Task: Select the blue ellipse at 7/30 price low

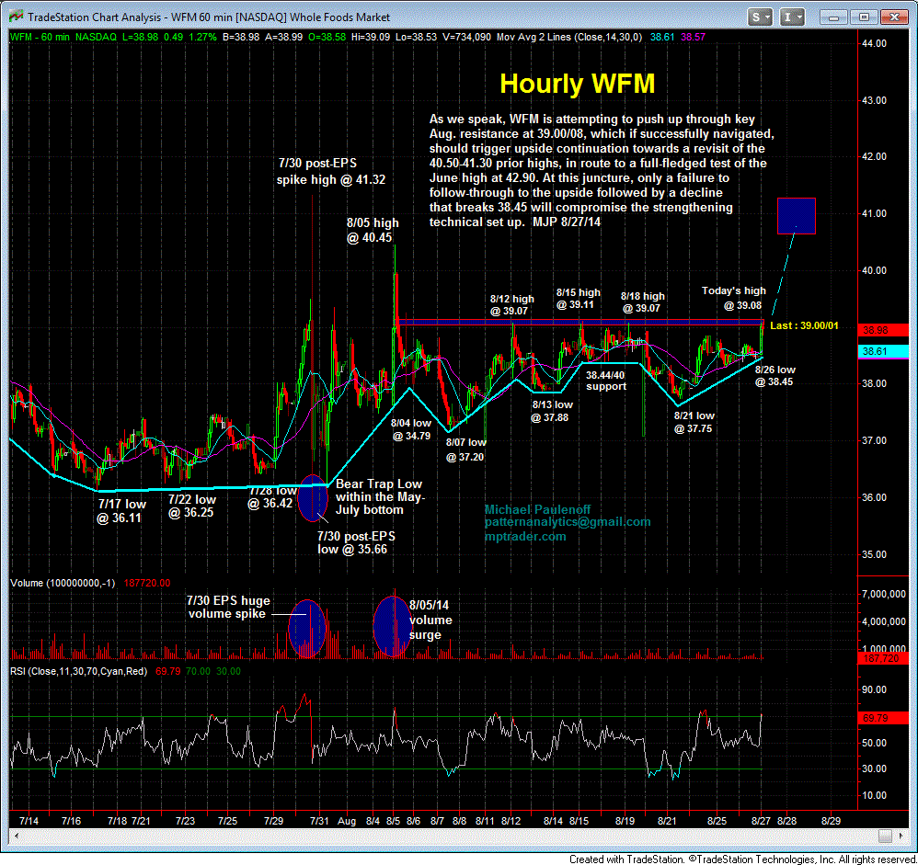Action: 313,498
